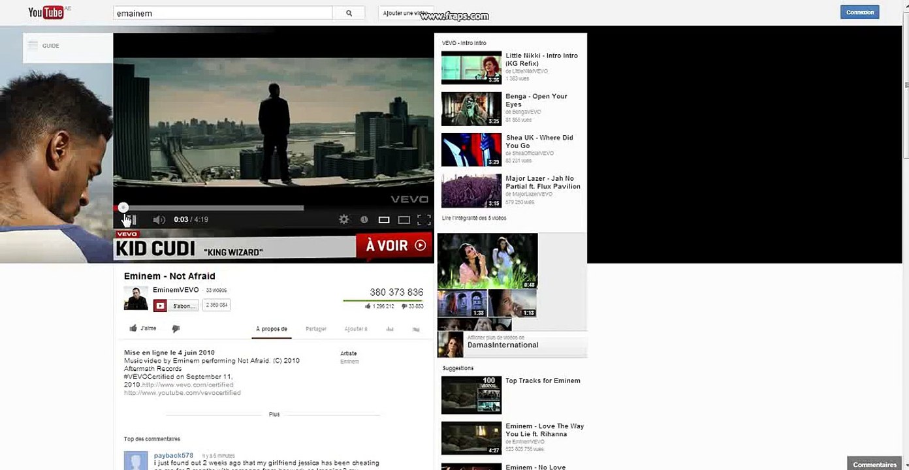Enter fullscreen mode icon
Image resolution: width=909 pixels, height=470 pixels.
[x=424, y=220]
